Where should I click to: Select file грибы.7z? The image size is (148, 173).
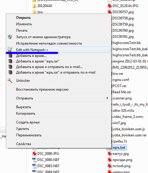coord(120,141)
